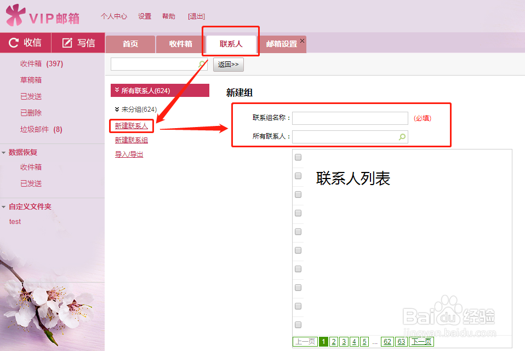The image size is (525, 351).
Task: Click the 返回>> button
Action: coord(228,64)
